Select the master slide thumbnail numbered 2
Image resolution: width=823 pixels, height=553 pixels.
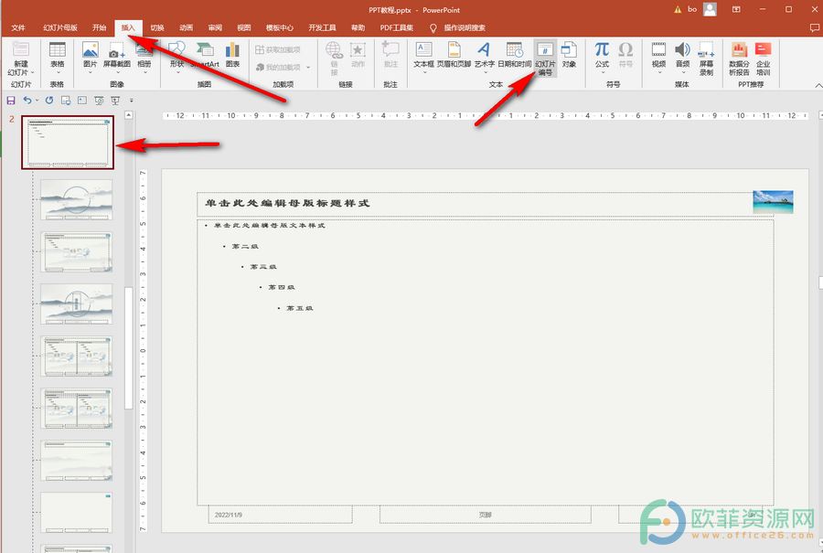pyautogui.click(x=68, y=143)
